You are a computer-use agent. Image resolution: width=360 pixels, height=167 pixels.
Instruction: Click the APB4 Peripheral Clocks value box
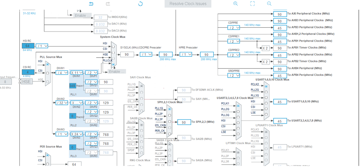[280, 75]
